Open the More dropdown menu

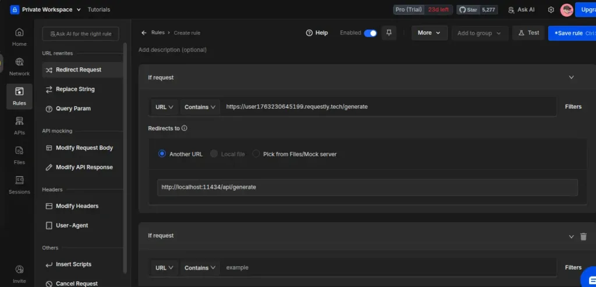click(x=430, y=33)
